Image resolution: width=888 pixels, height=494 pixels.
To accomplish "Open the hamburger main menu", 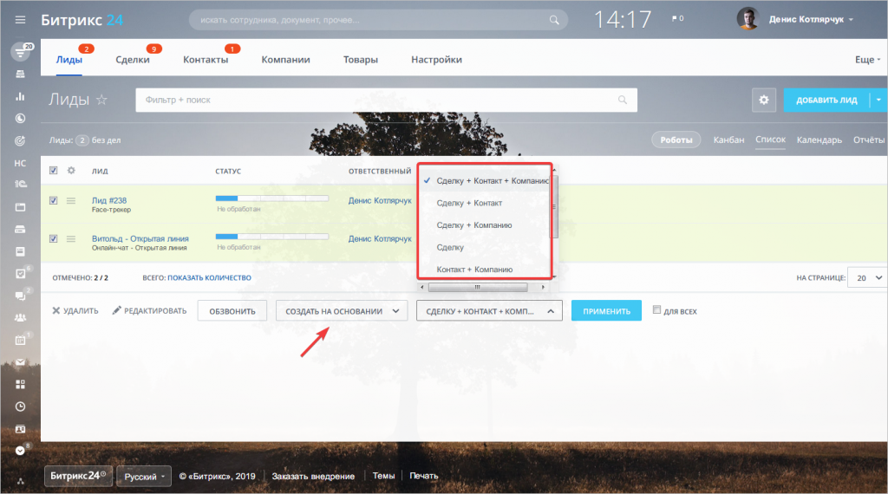I will click(x=21, y=20).
